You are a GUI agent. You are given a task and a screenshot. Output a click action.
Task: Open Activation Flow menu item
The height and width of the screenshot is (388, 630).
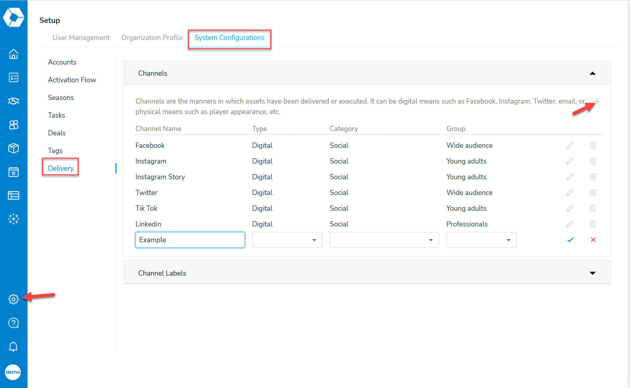coord(72,80)
